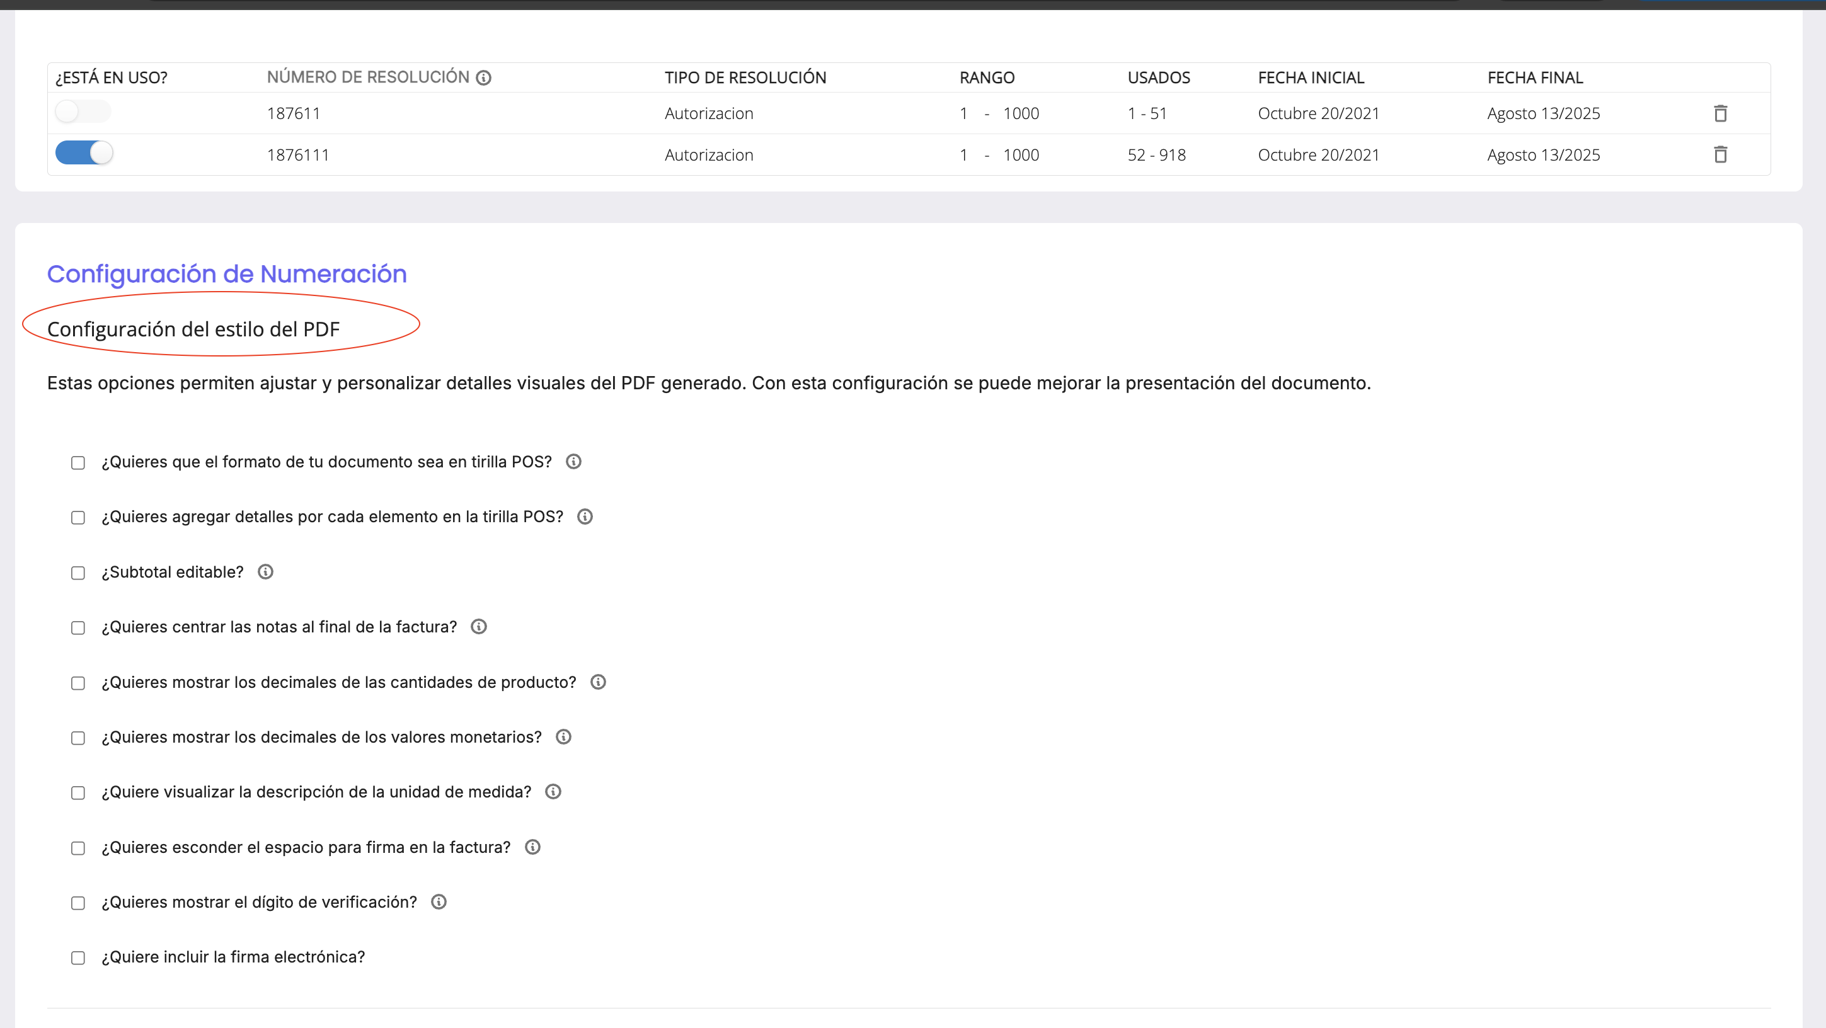
Task: Click the TIPO DE RESOLUCIÓN column header
Action: [x=745, y=78]
